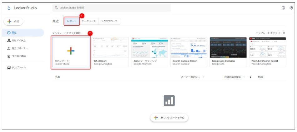297x132 pixels.
Task: Click 'テンプレートを使って開始' heading text
Action: pyautogui.click(x=66, y=33)
